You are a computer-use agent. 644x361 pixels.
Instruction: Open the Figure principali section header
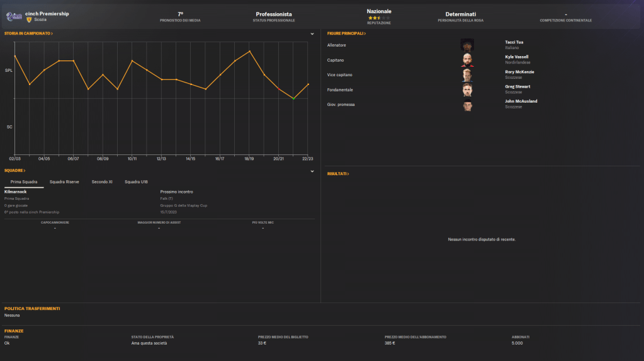click(x=346, y=33)
